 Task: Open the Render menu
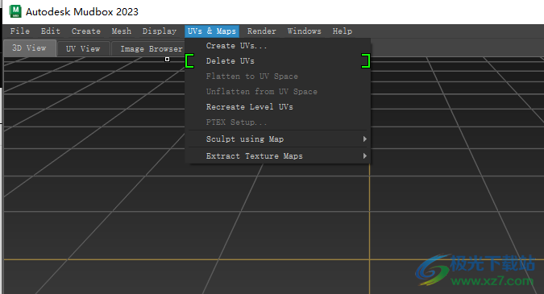point(262,31)
